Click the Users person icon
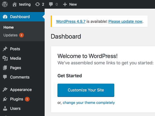Image resolution: width=155 pixels, height=116 pixels. click(5, 109)
